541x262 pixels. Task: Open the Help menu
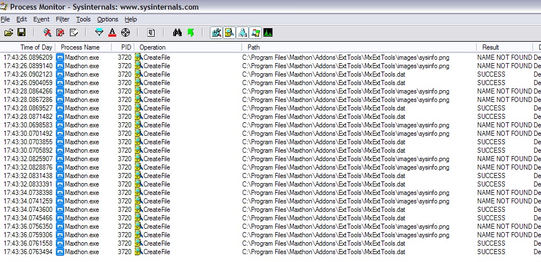click(131, 19)
